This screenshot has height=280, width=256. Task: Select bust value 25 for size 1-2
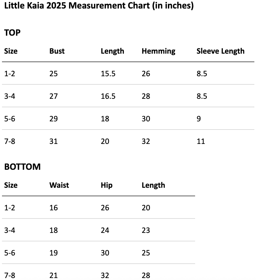click(x=53, y=74)
